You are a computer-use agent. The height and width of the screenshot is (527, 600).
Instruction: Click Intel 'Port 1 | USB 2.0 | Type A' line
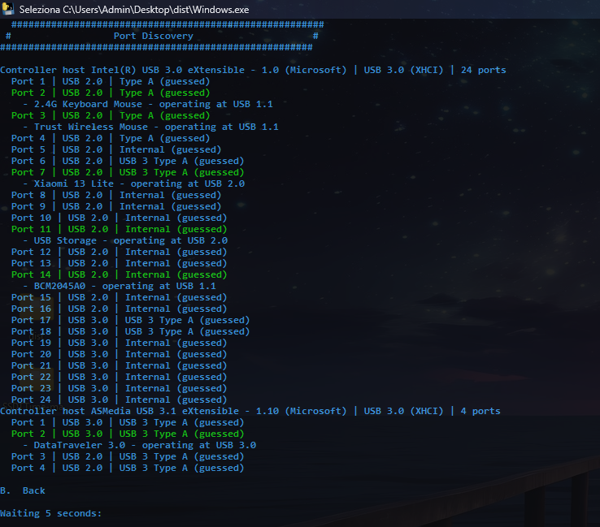pos(111,81)
